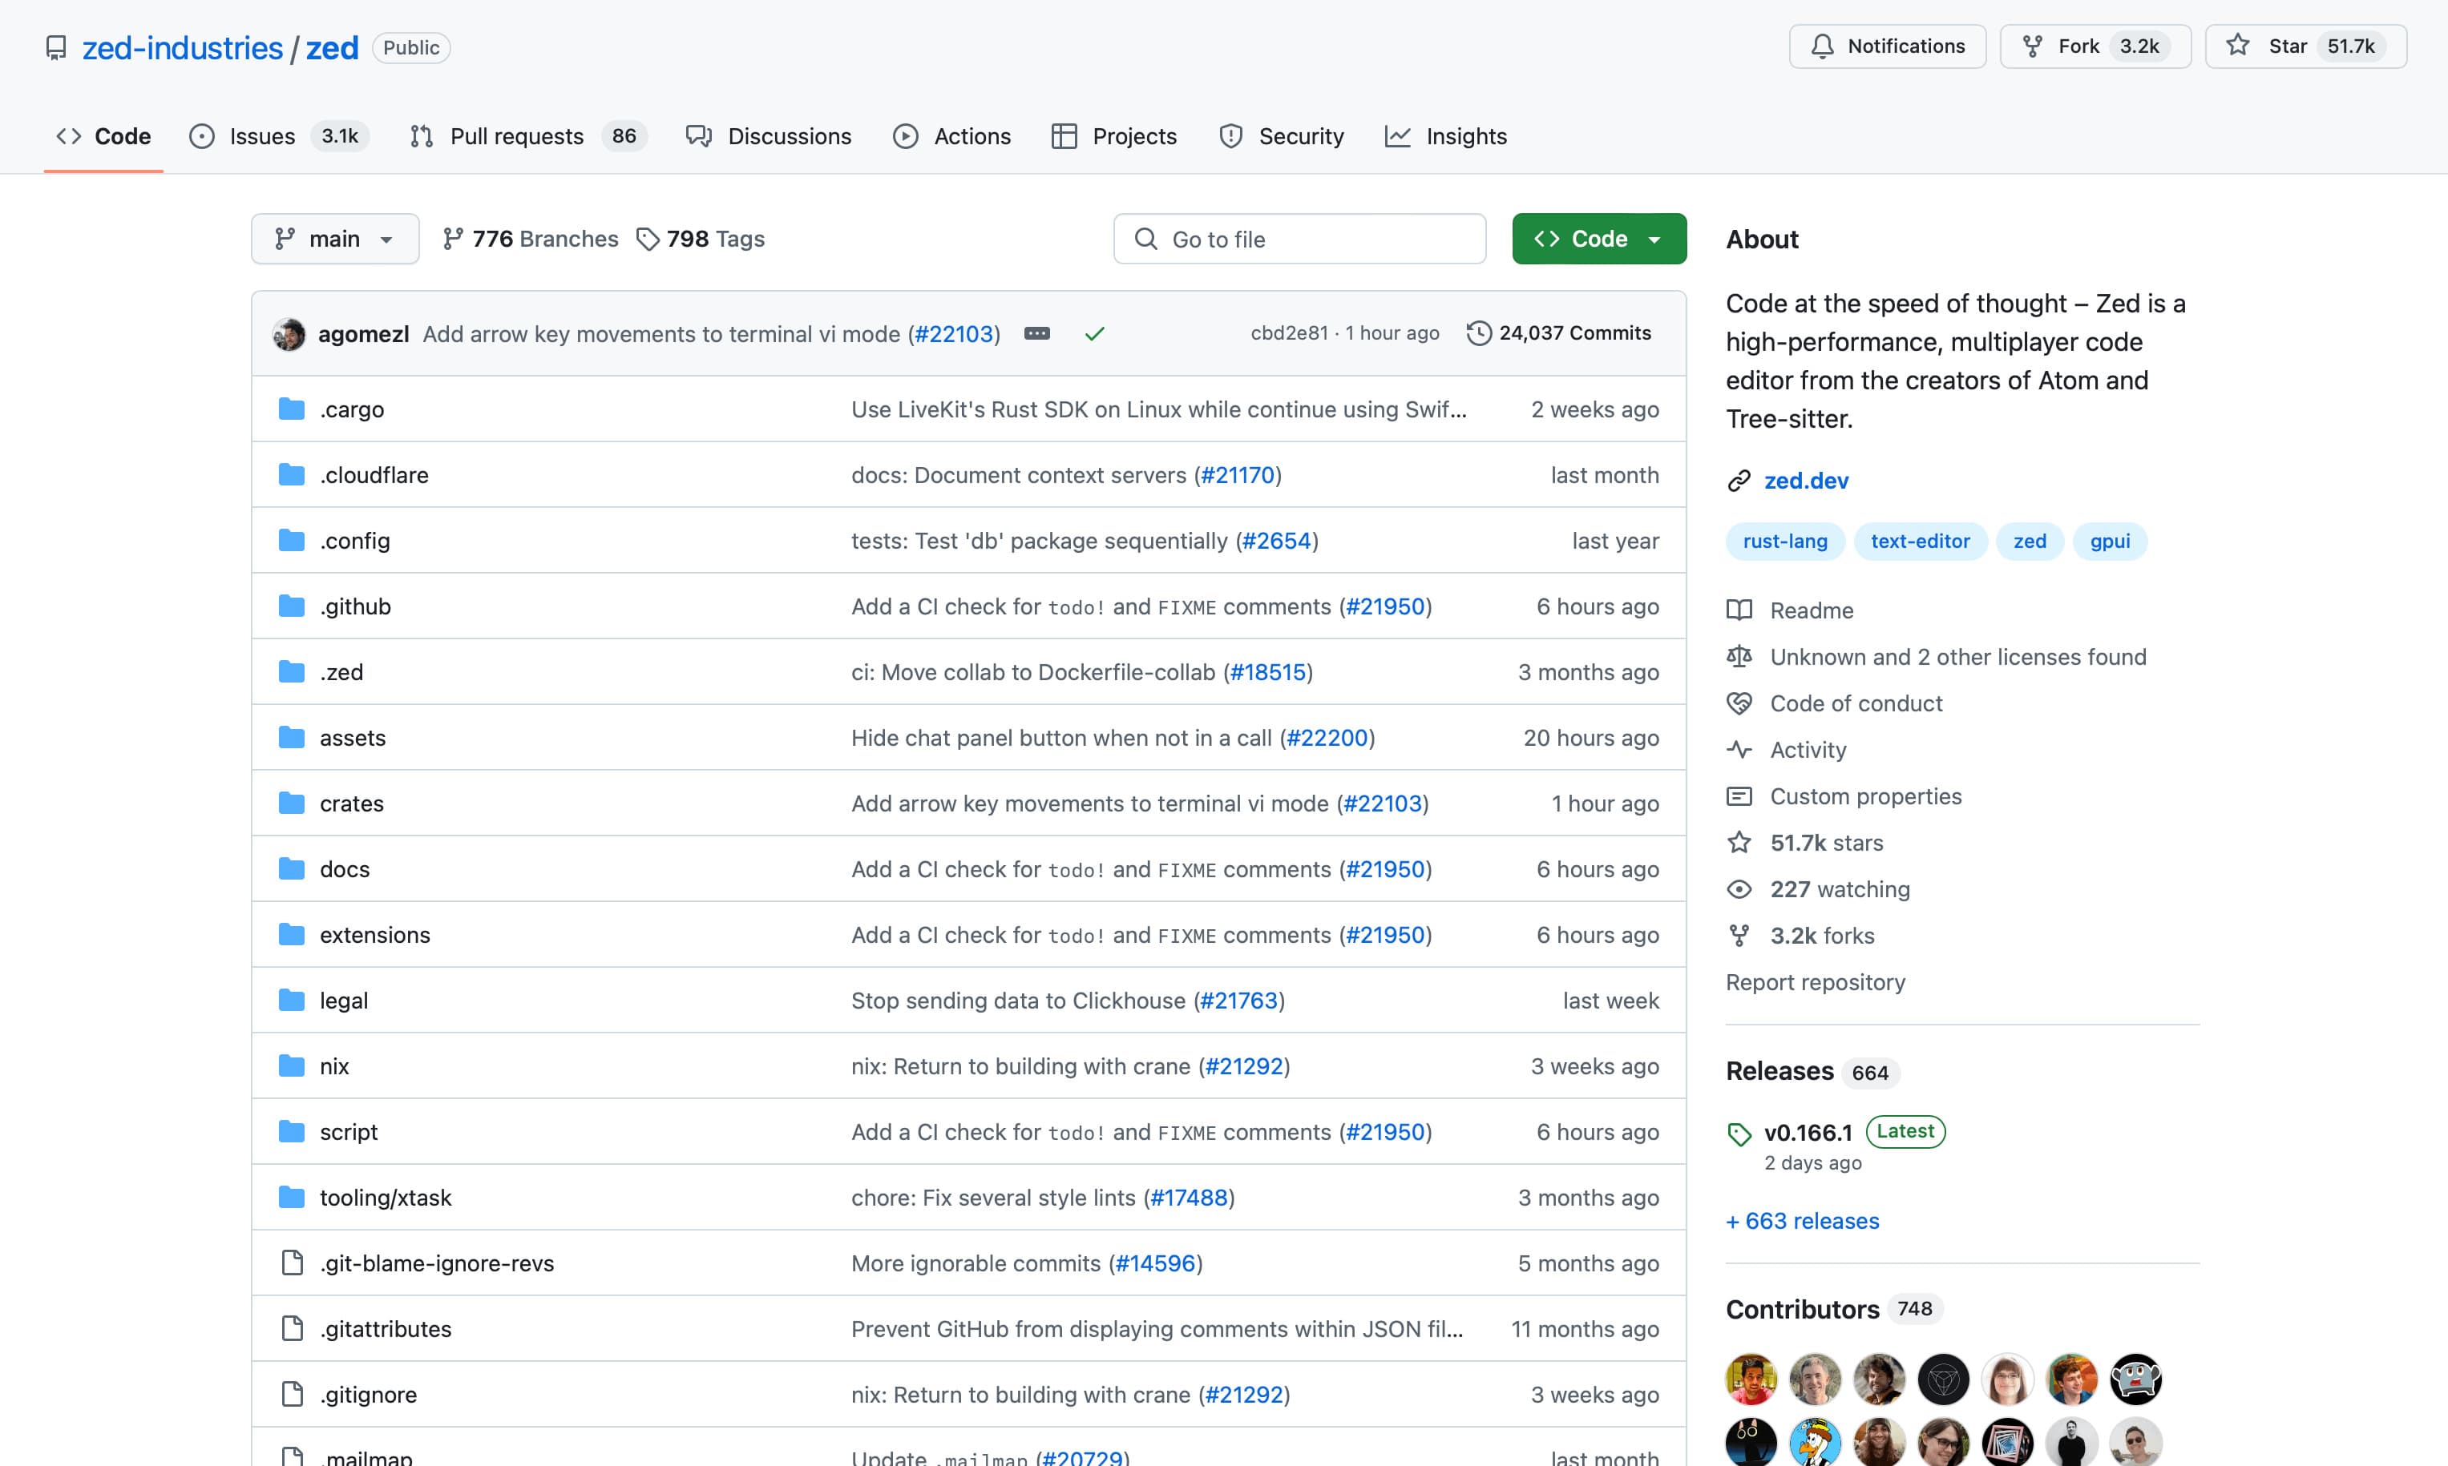The width and height of the screenshot is (2448, 1466).
Task: Click the commit history clock icon
Action: 1477,333
